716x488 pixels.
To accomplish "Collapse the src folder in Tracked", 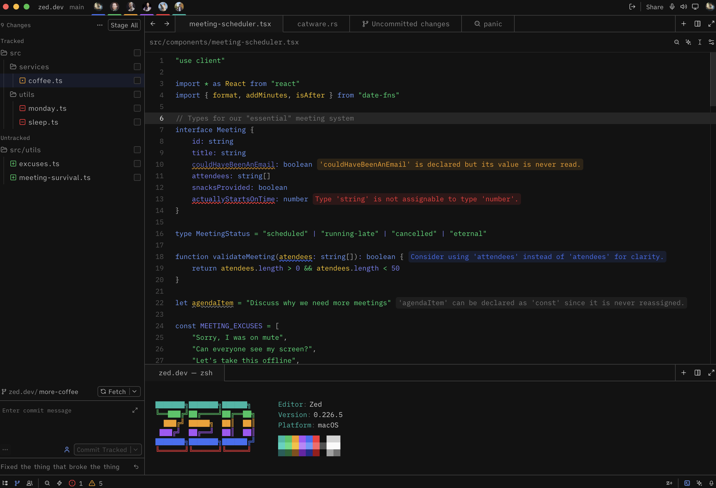I will coord(4,53).
